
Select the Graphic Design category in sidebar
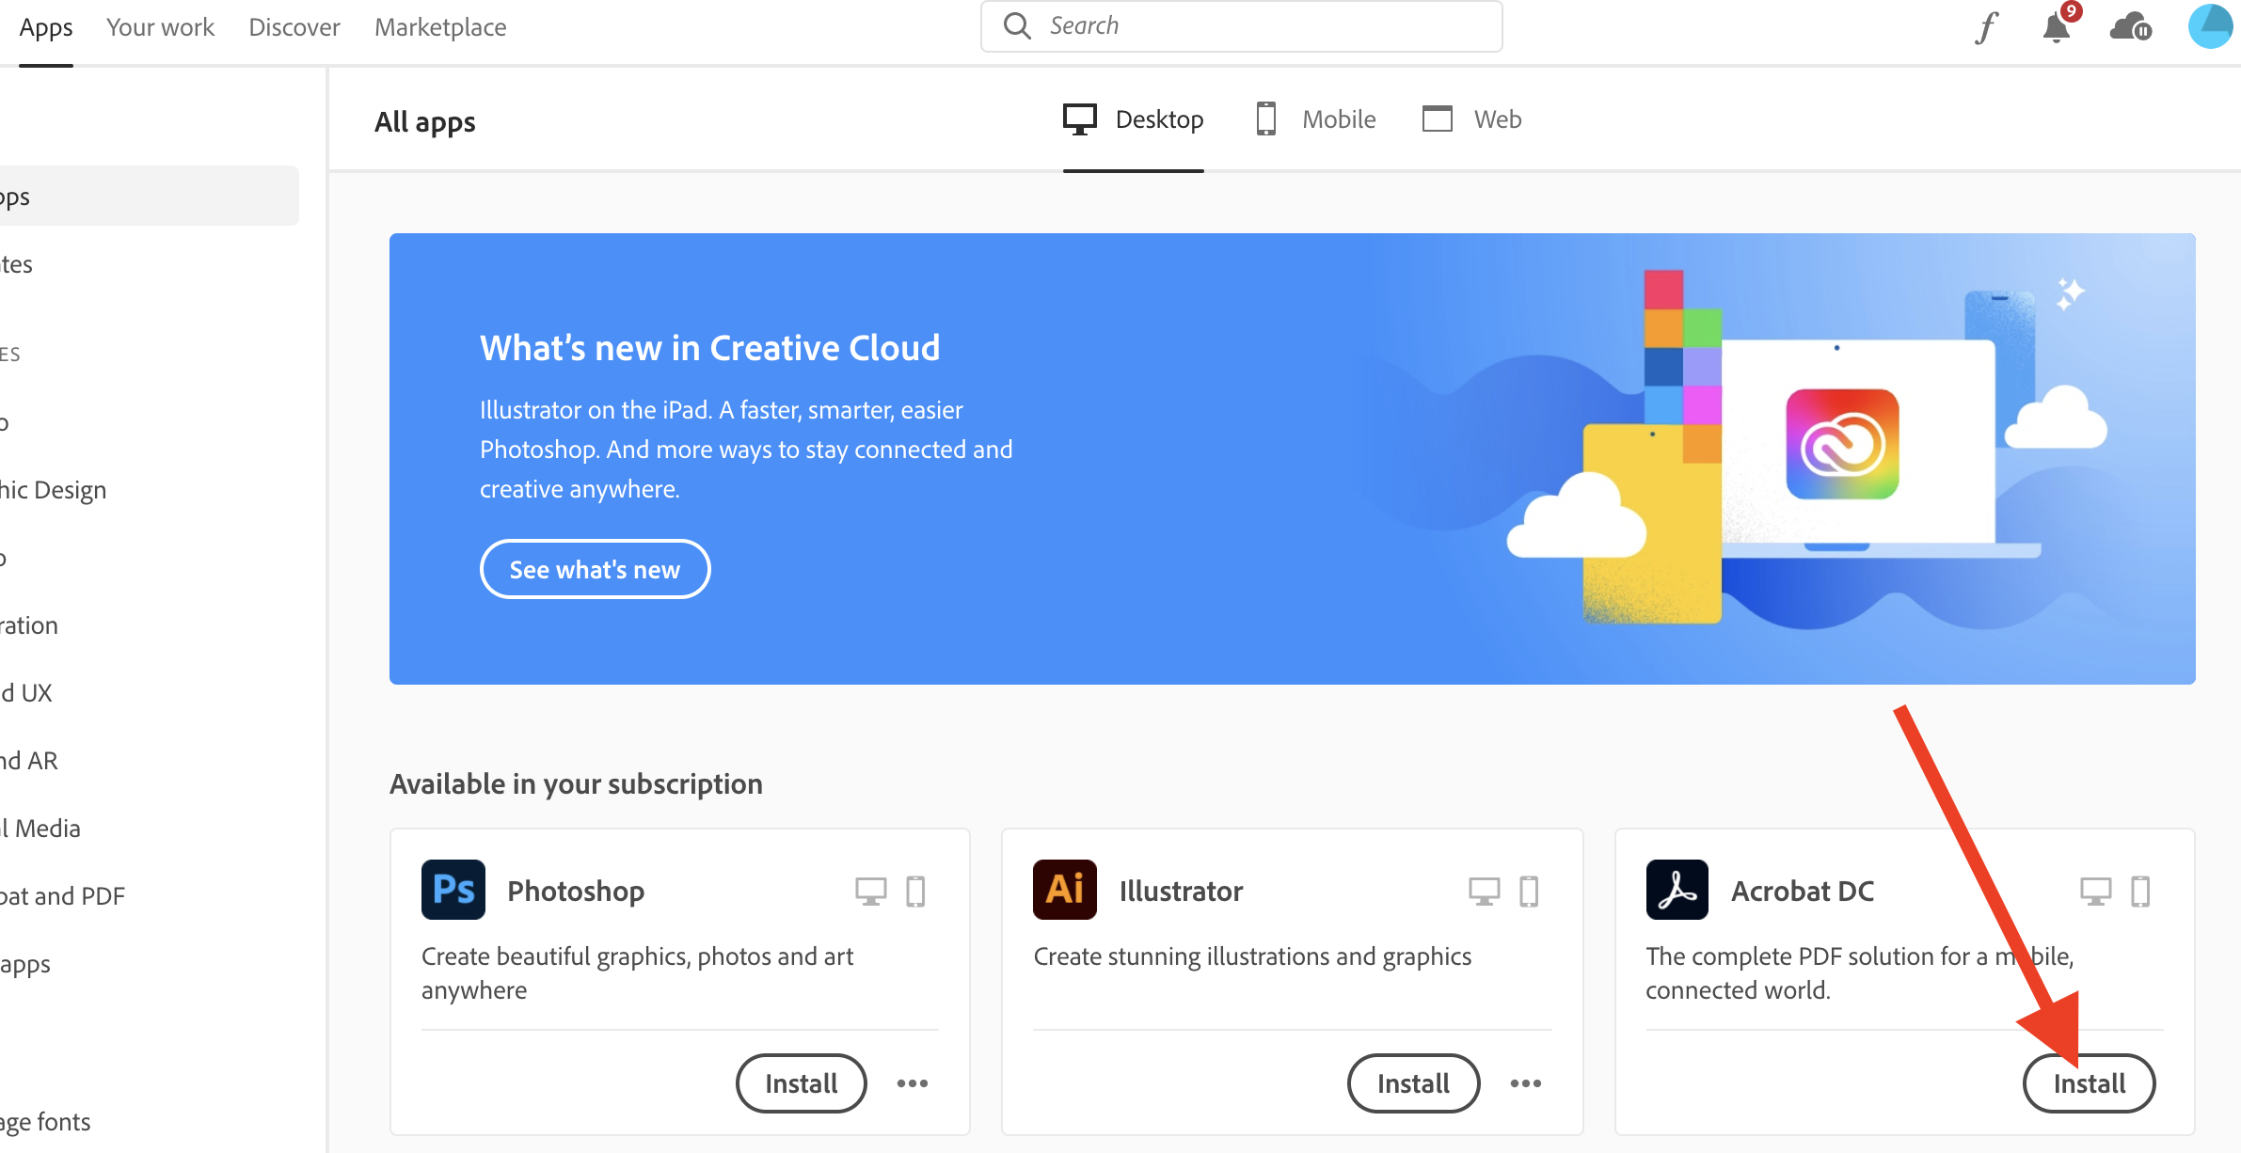click(x=53, y=489)
